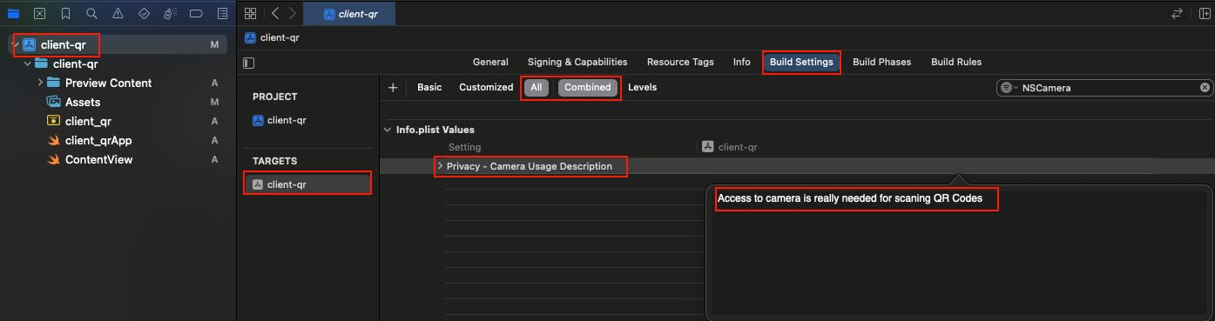This screenshot has width=1215, height=321.
Task: Open the Bookmark navigator
Action: 65,13
